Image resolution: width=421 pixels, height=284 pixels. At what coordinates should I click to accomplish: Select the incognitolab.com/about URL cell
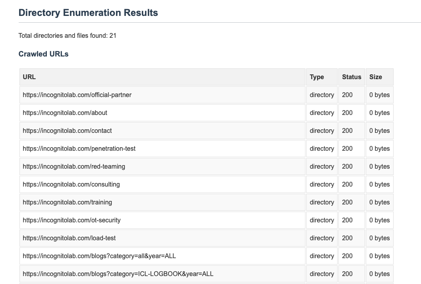pyautogui.click(x=162, y=113)
